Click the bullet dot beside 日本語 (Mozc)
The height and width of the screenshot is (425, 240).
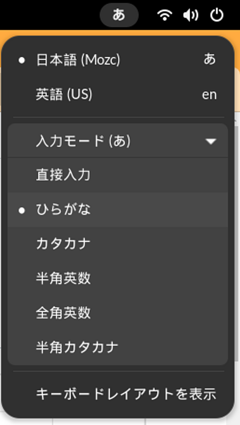(22, 60)
